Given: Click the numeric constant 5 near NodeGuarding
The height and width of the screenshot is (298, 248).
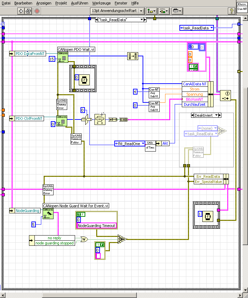Looking at the screenshot, I should tap(33, 225).
